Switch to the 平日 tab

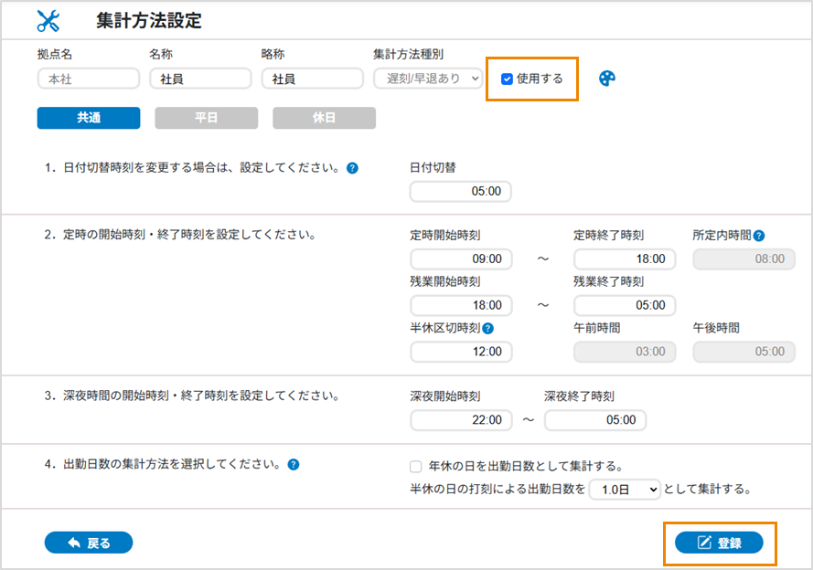coord(206,118)
